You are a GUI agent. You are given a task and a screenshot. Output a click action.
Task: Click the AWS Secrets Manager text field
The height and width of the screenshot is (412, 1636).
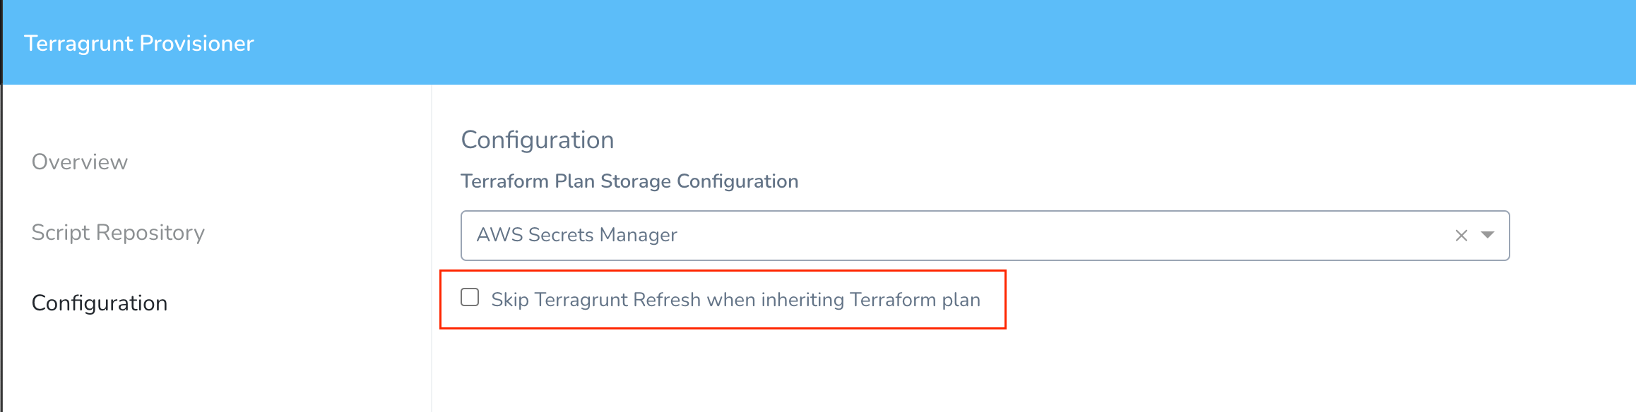985,236
